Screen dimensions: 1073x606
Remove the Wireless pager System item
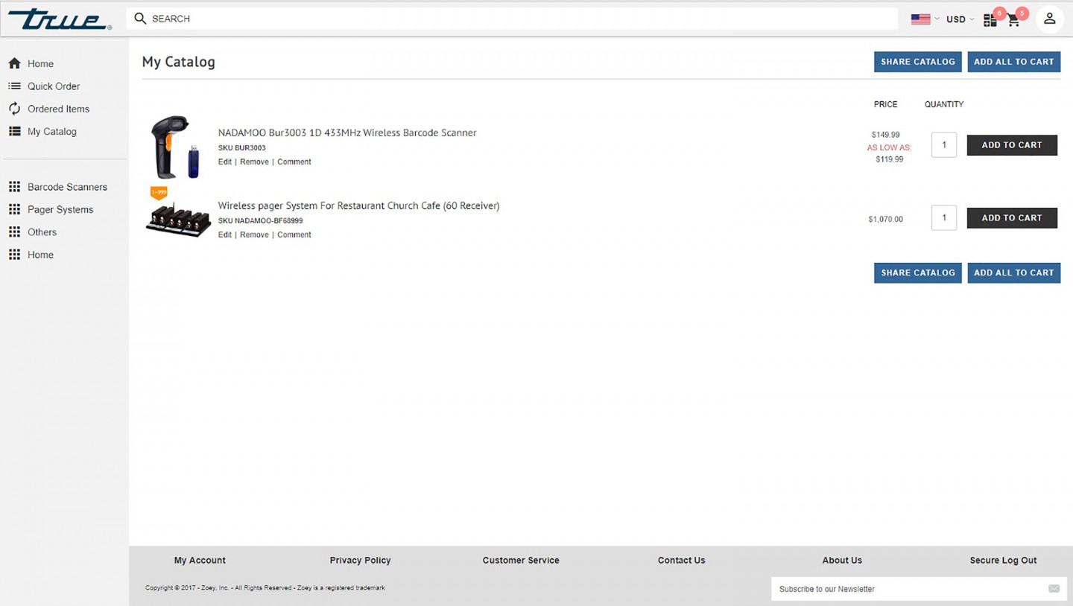point(254,235)
